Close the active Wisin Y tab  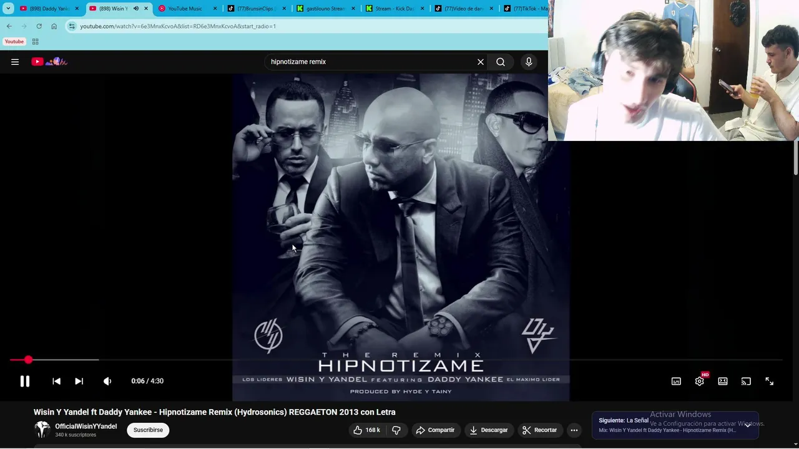pos(147,9)
